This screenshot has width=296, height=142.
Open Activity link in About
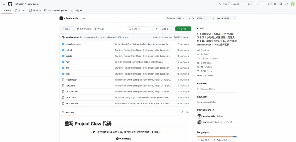(203, 54)
